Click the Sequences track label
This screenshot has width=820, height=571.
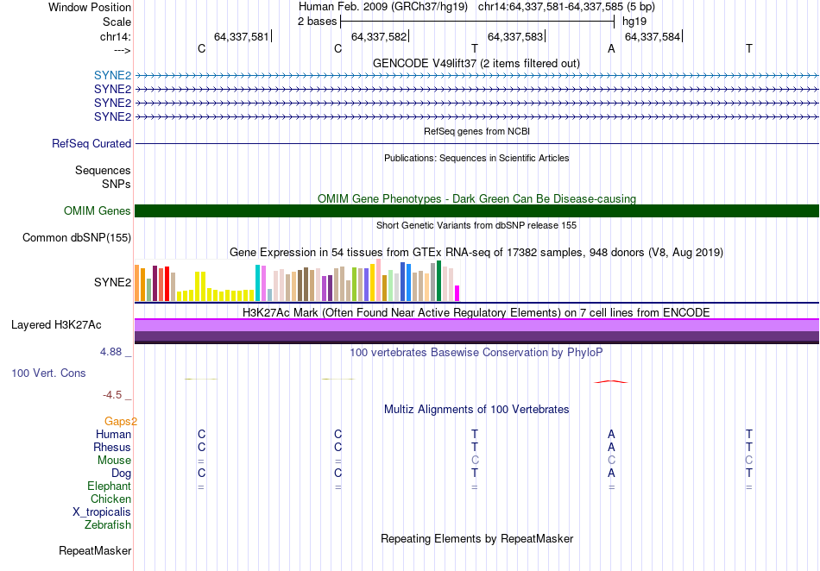[x=103, y=170]
